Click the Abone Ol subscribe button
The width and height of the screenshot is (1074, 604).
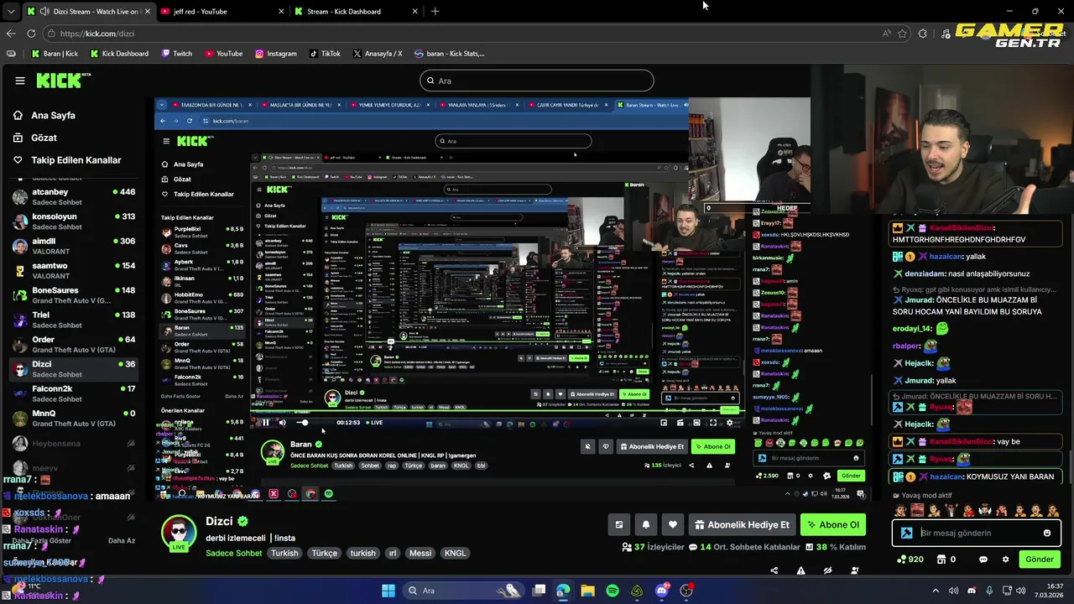833,524
